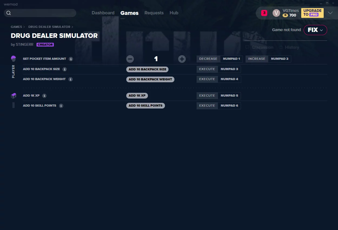The height and width of the screenshot is (230, 338).
Task: Click the vertical PLAYER category label
Action: point(14,71)
